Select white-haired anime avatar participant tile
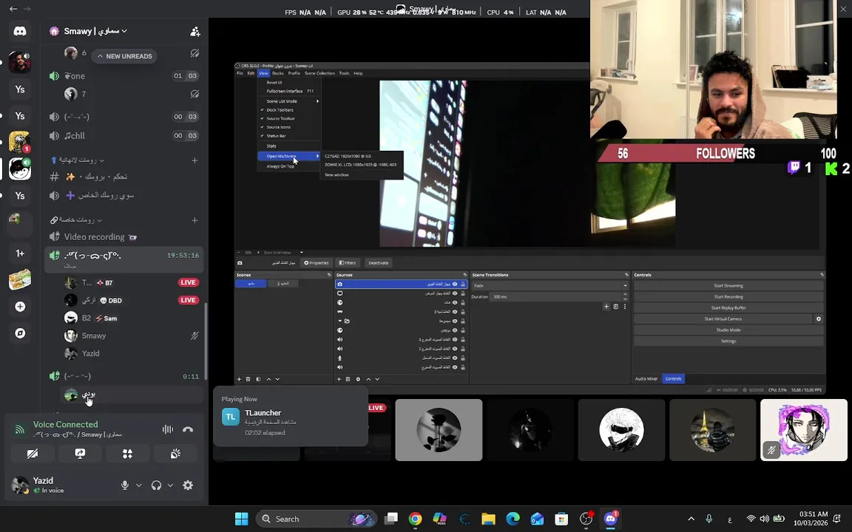 (x=621, y=430)
